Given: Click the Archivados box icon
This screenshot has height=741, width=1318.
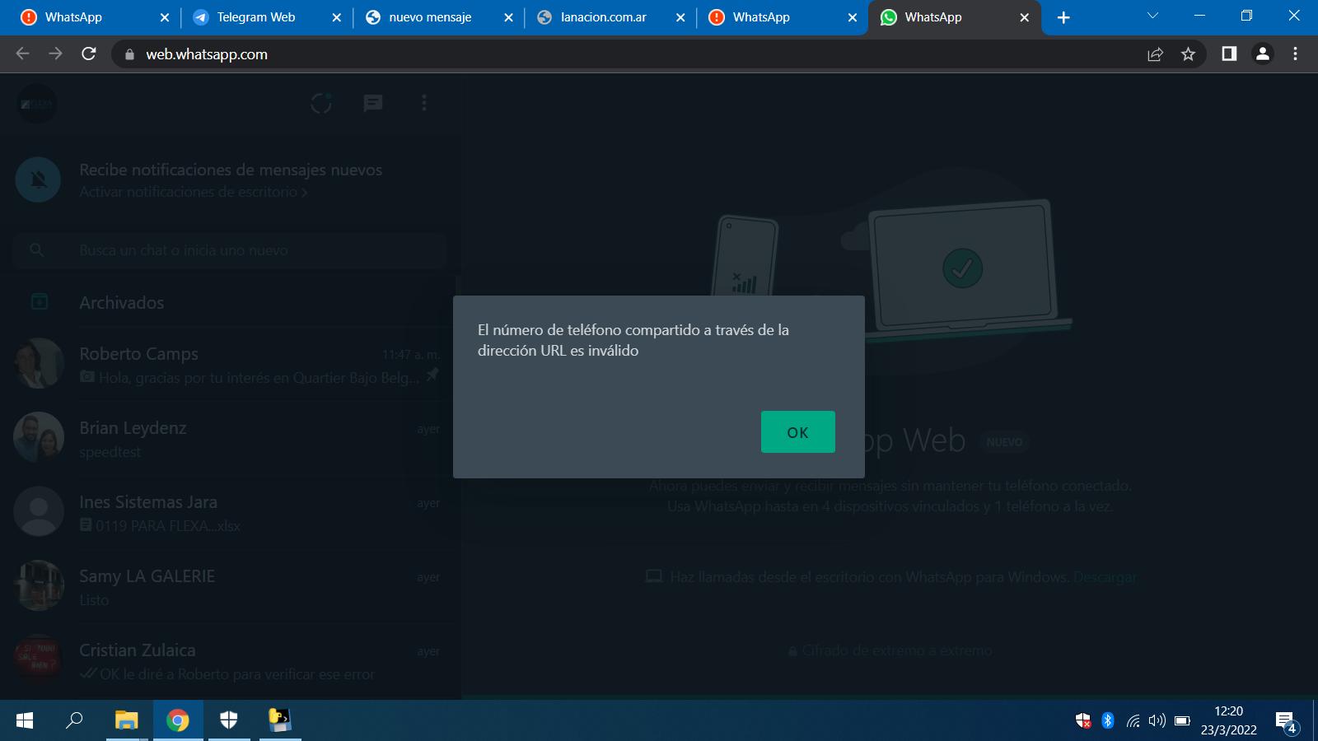Looking at the screenshot, I should tap(39, 302).
